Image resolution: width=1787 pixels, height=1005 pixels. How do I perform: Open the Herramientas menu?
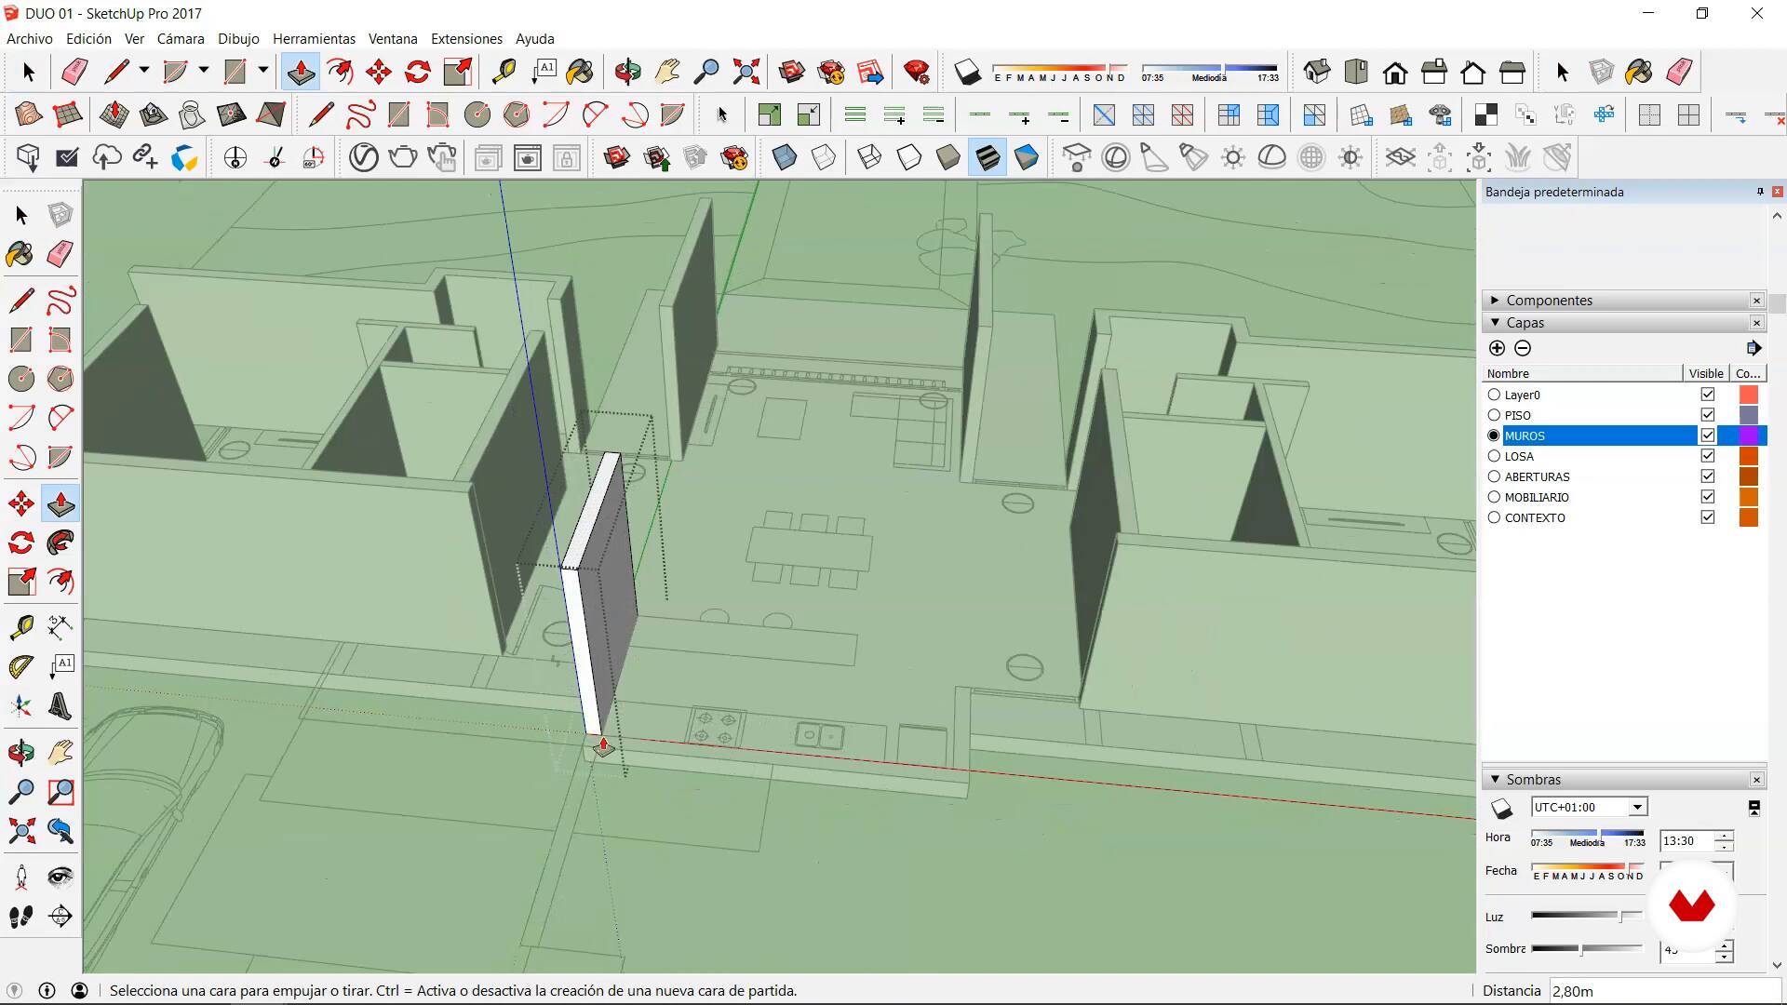click(314, 39)
